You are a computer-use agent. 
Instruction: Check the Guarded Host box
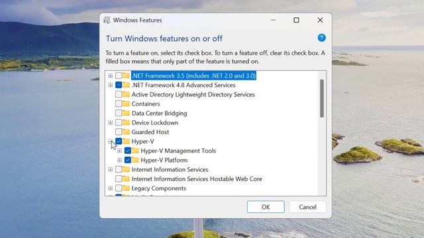coord(119,132)
